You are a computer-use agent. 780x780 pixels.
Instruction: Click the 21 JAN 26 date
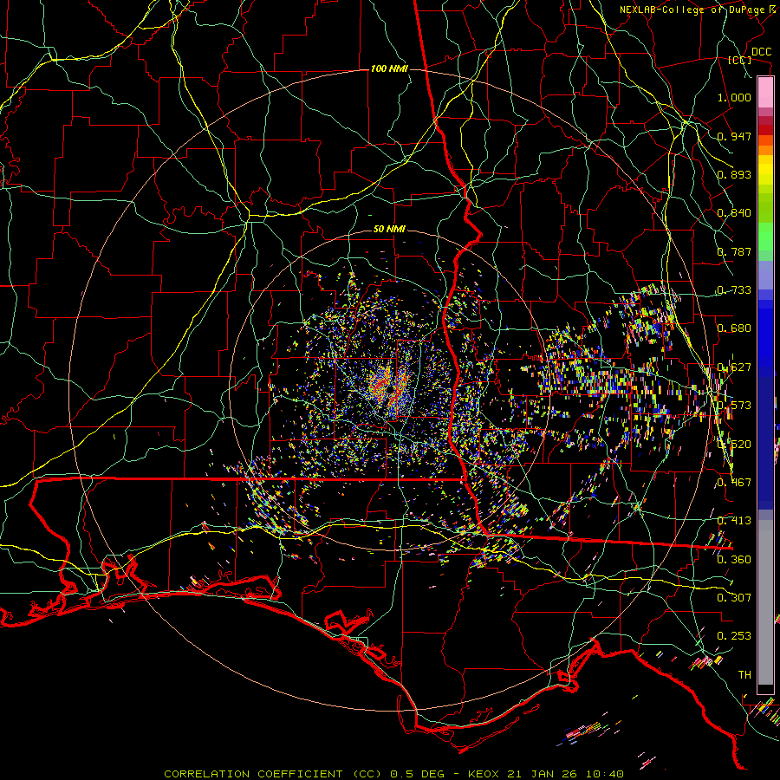541,774
